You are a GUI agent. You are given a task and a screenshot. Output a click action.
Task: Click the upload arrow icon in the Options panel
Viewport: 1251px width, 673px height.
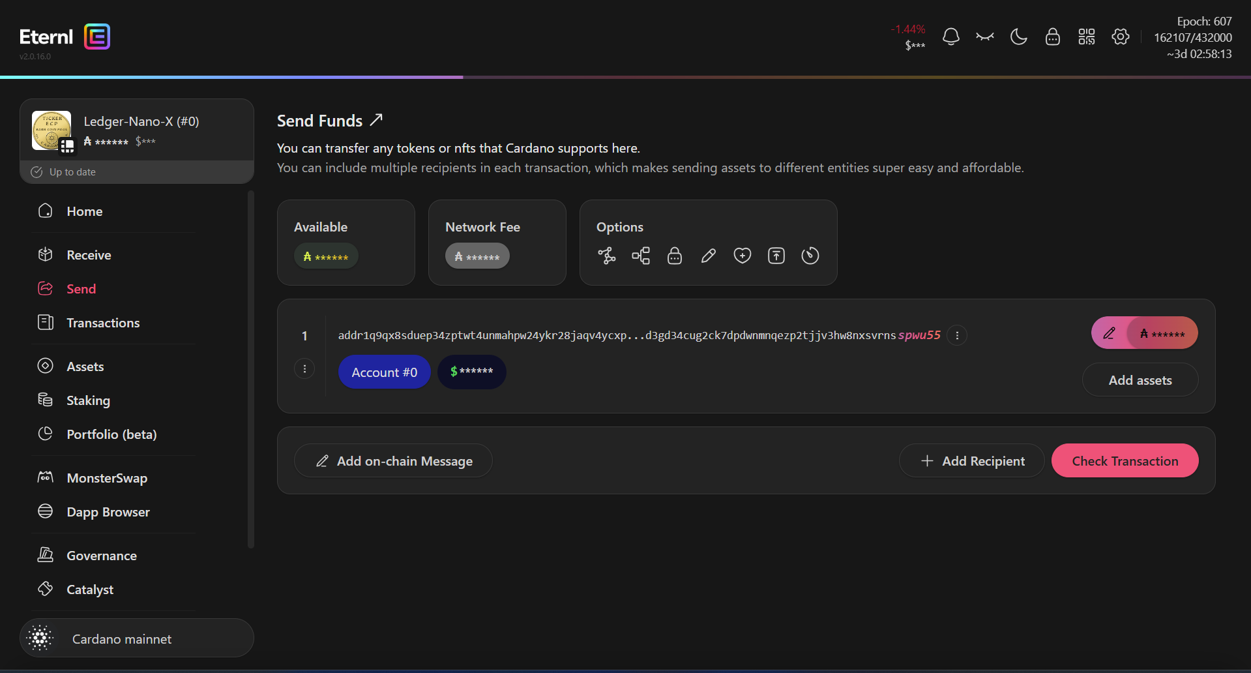pos(776,256)
